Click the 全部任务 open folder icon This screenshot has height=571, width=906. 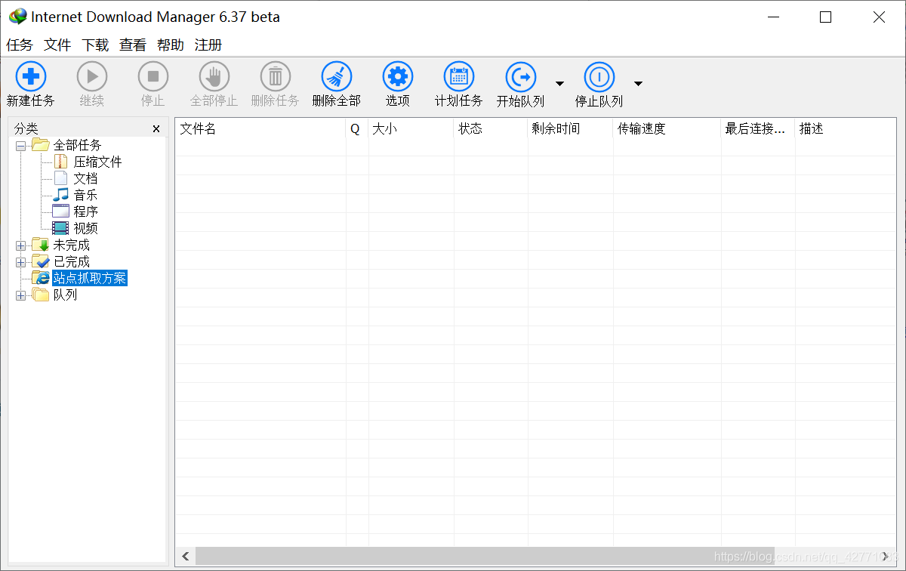click(x=41, y=145)
